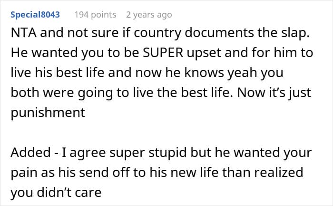This screenshot has height=206, width=333.
Task: Click the phrase you didn't care
Action: coord(56,193)
